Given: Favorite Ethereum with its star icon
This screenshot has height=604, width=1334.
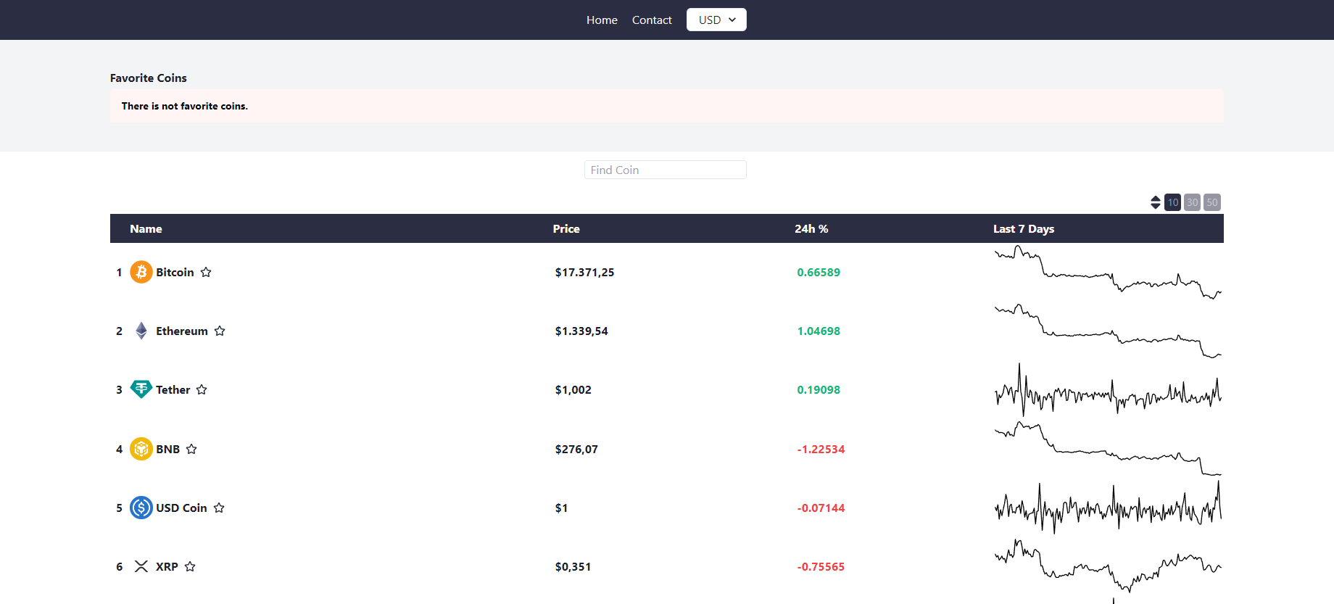Looking at the screenshot, I should (x=220, y=331).
